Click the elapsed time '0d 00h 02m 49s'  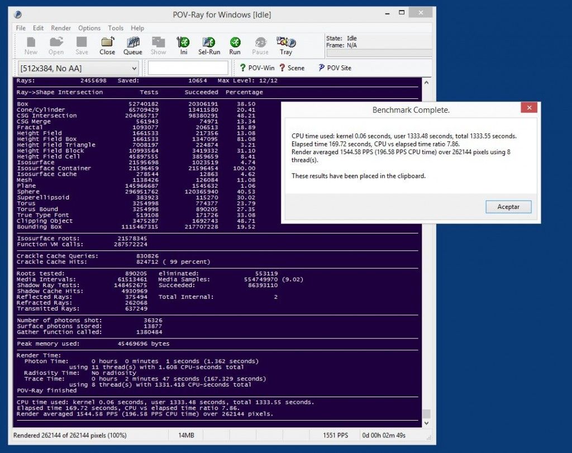[x=384, y=436]
